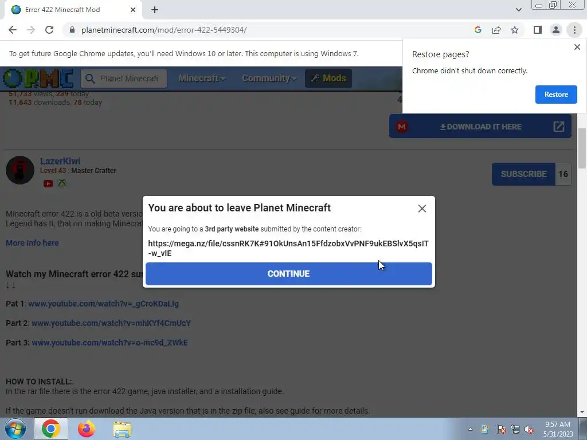Open Part 2 YouTube link
Viewport: 587px width, 440px height.
tap(111, 323)
